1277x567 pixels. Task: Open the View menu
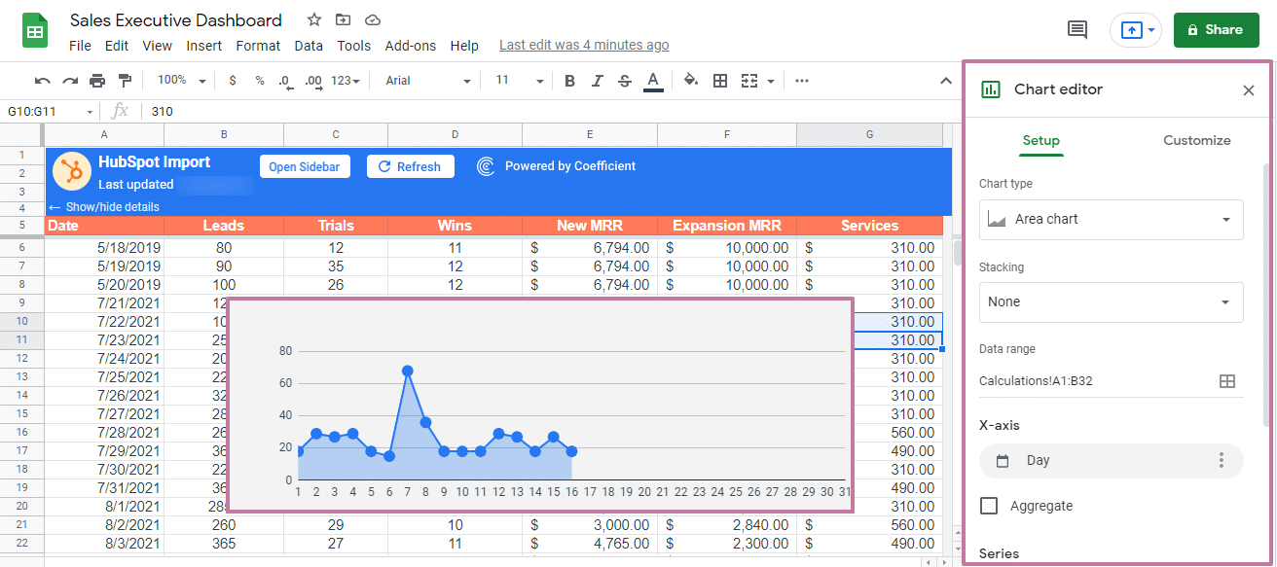(157, 46)
